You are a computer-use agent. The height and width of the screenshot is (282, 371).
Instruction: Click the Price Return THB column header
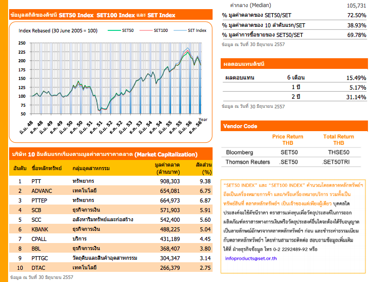click(x=287, y=140)
